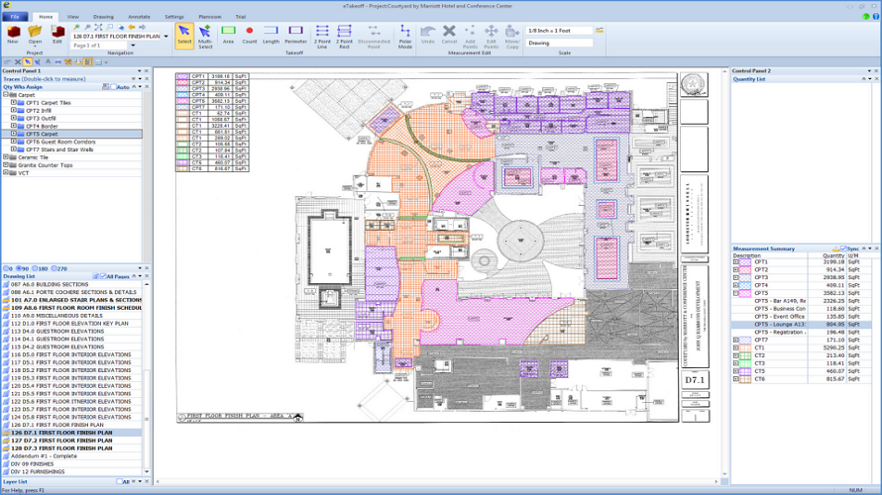Open the Planroom ribbon tab
Viewport: 882px width, 495px height.
[x=210, y=17]
